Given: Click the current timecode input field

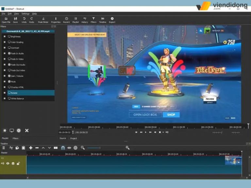Looking at the screenshot, I should pyautogui.click(x=65, y=133).
